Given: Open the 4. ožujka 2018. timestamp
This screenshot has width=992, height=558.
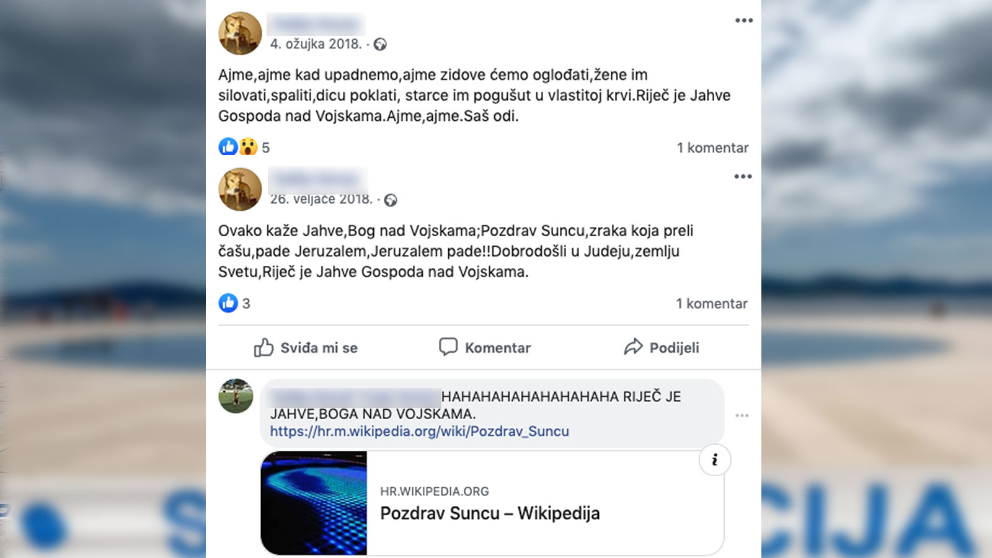Looking at the screenshot, I should (316, 44).
